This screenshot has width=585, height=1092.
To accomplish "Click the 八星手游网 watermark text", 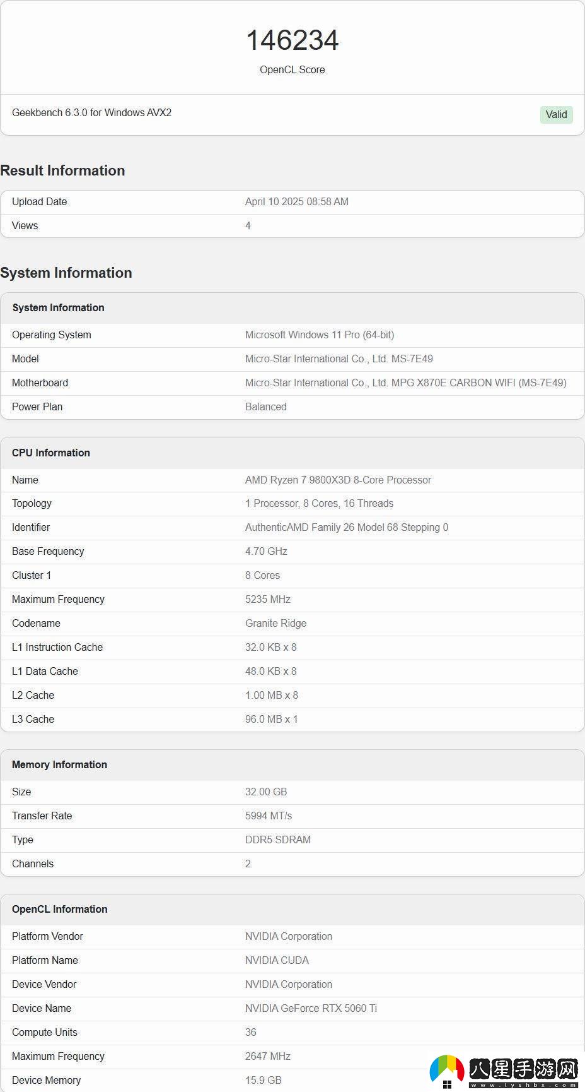I will pos(523,1068).
